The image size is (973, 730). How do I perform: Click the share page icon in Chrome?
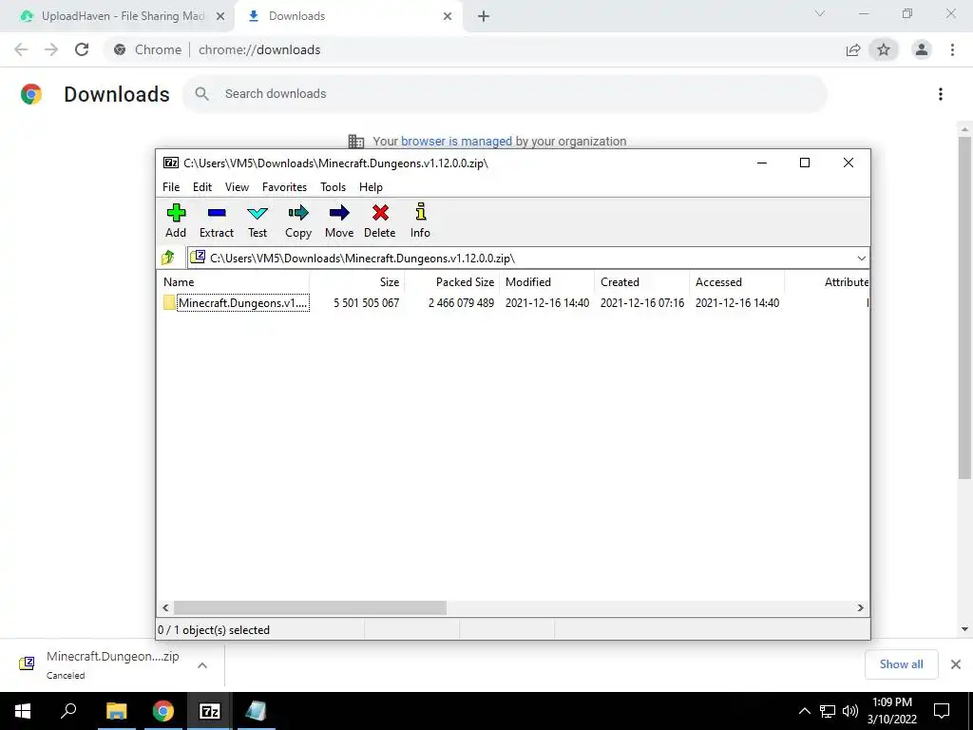coord(853,49)
